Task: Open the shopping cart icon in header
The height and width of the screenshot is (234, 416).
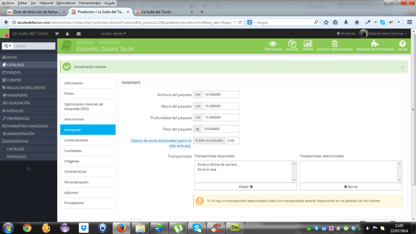Action: (x=57, y=34)
